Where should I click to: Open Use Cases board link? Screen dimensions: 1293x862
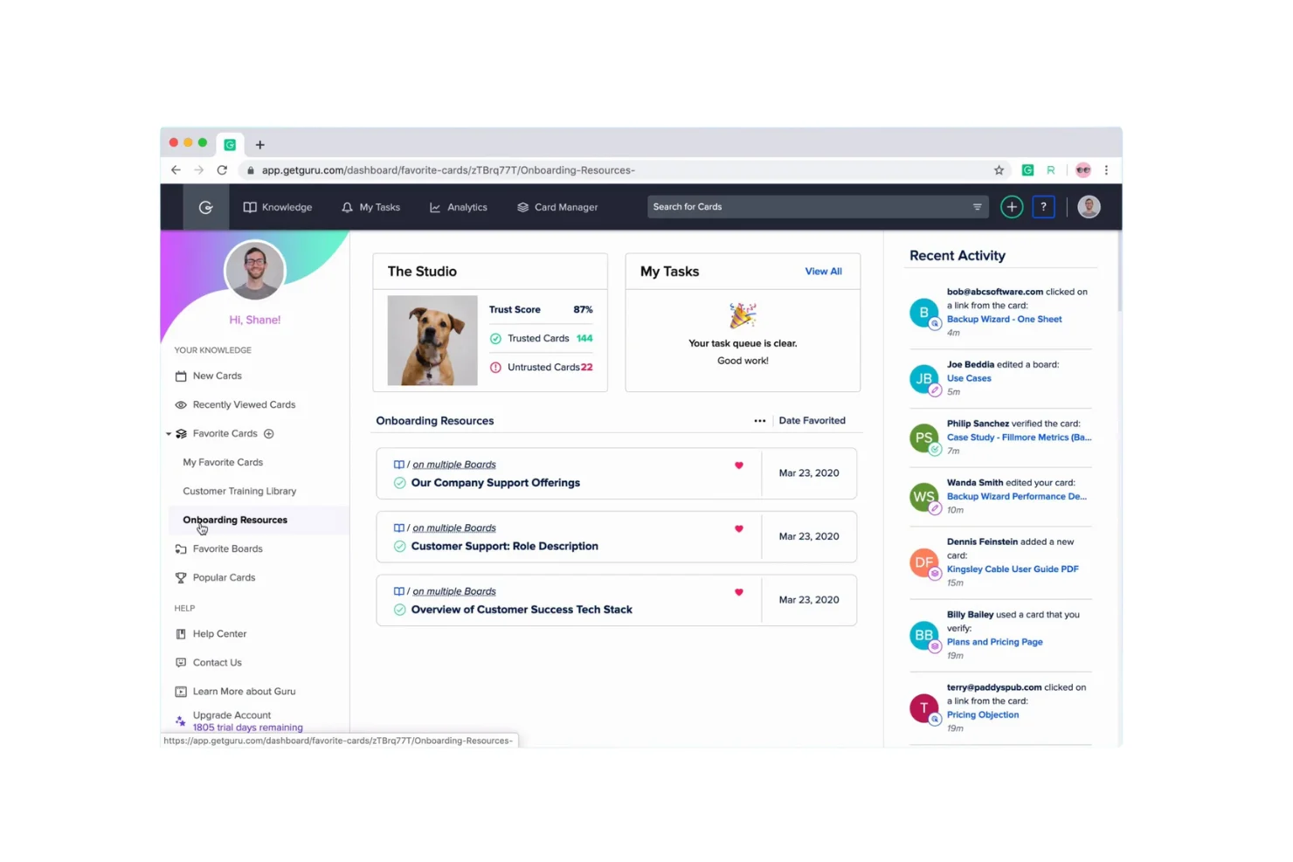(969, 378)
